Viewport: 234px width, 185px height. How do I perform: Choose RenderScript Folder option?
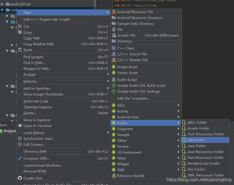[205, 164]
